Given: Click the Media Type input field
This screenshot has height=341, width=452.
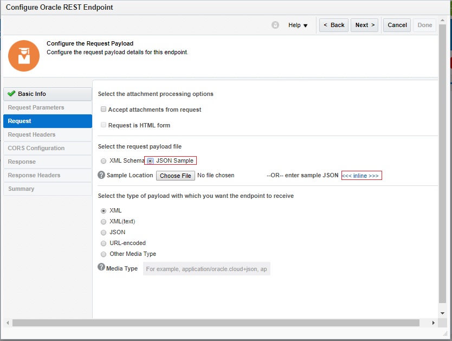Looking at the screenshot, I should point(206,269).
